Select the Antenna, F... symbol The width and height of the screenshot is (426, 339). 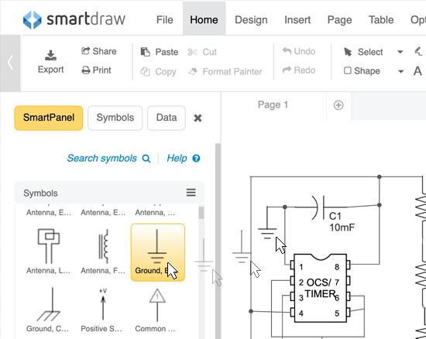point(103,252)
